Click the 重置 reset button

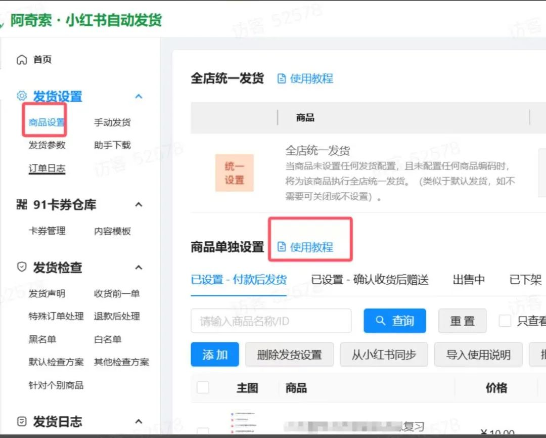click(x=462, y=321)
